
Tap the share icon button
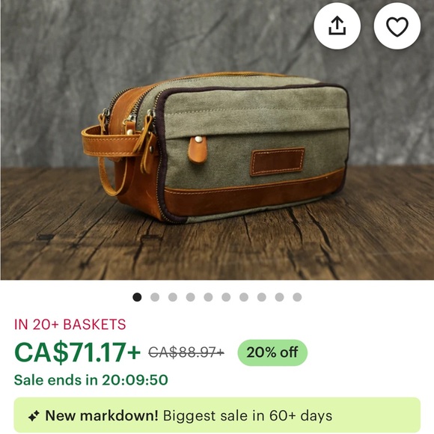tap(337, 25)
